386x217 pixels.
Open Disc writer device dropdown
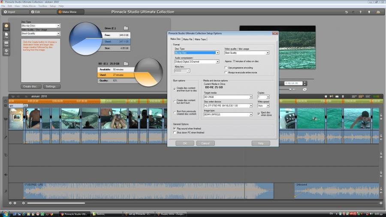(251, 105)
